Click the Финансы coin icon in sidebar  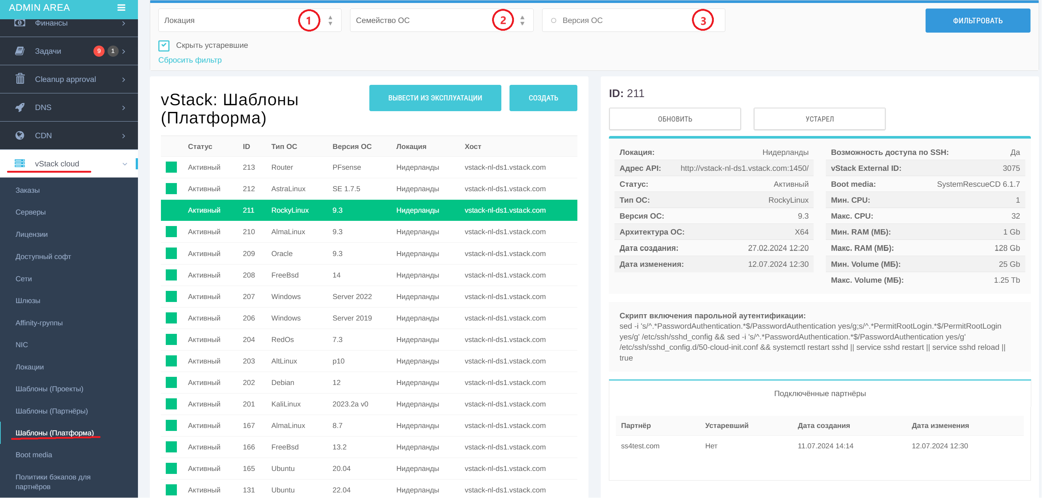(19, 23)
